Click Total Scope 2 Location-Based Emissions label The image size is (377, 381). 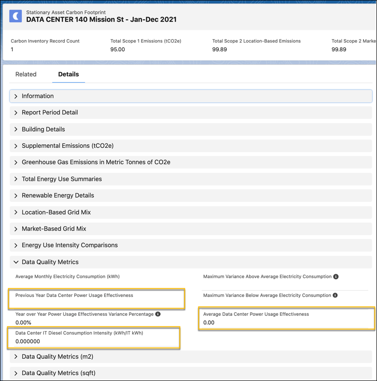tap(256, 41)
